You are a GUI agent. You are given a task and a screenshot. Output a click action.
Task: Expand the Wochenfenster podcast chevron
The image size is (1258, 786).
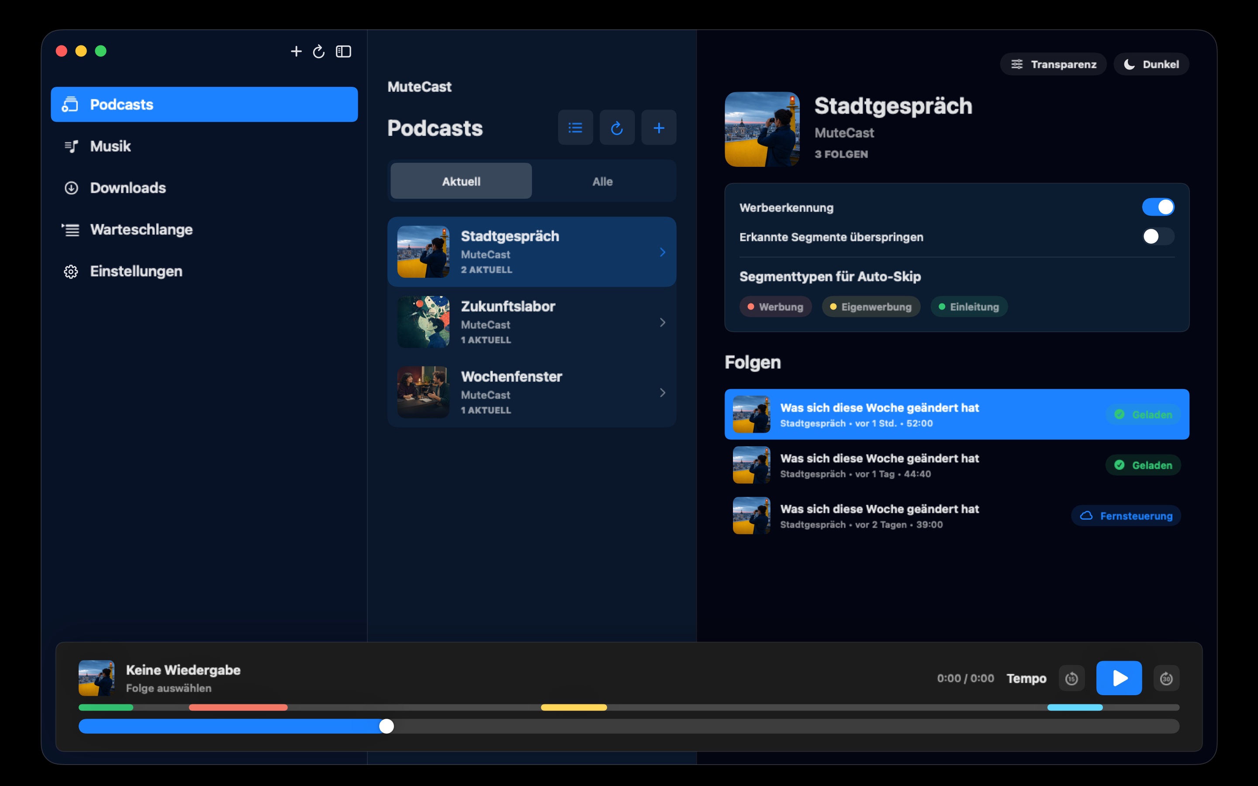[x=662, y=393]
